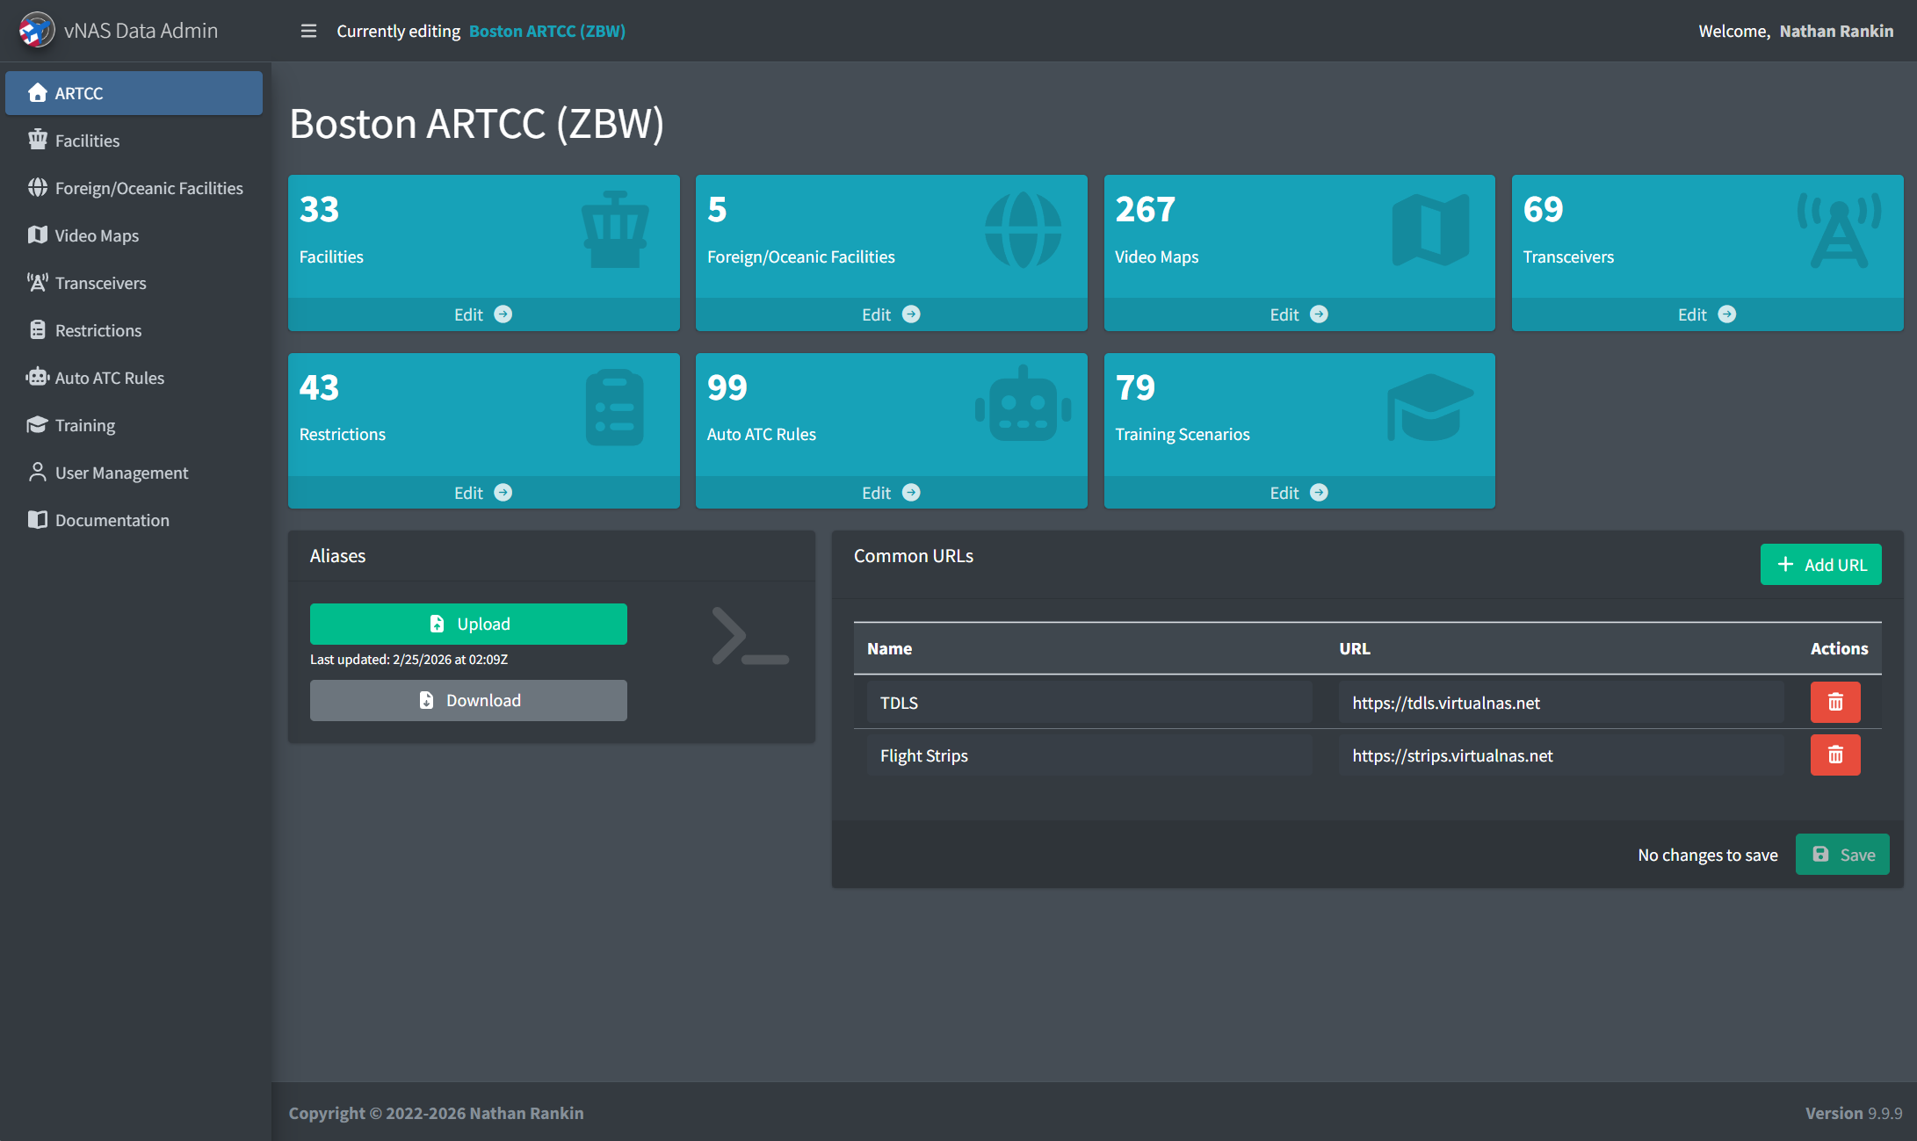Click the clipboard icon on Restrictions card
This screenshot has height=1141, width=1917.
(614, 407)
